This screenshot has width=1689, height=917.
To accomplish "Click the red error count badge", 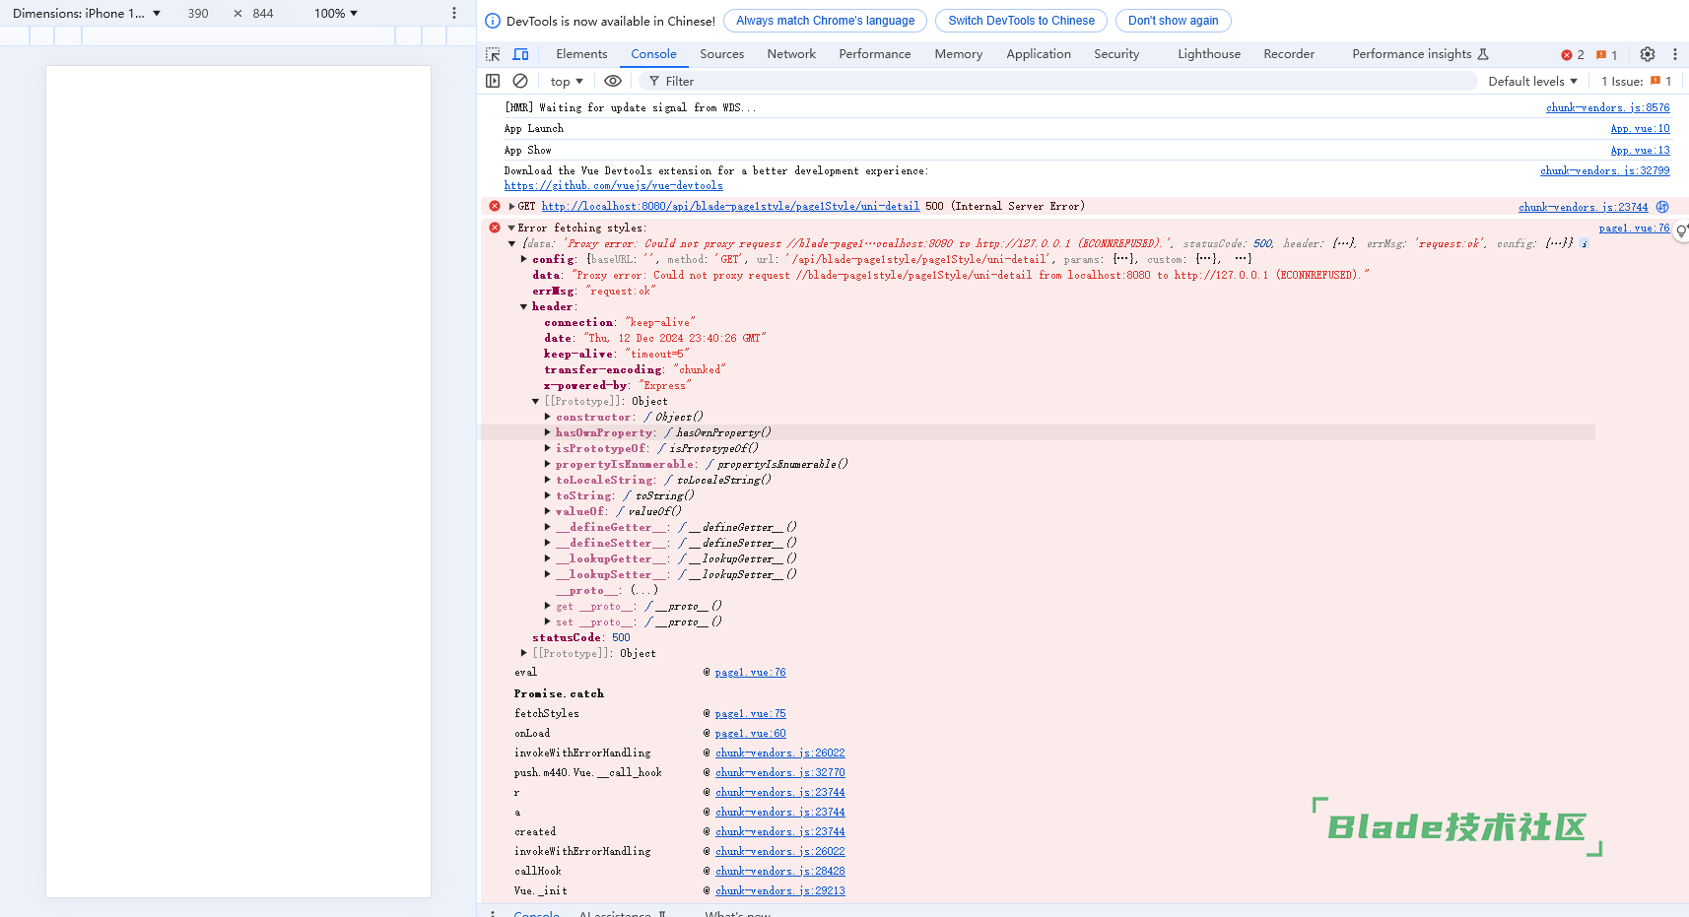I will tap(1573, 55).
